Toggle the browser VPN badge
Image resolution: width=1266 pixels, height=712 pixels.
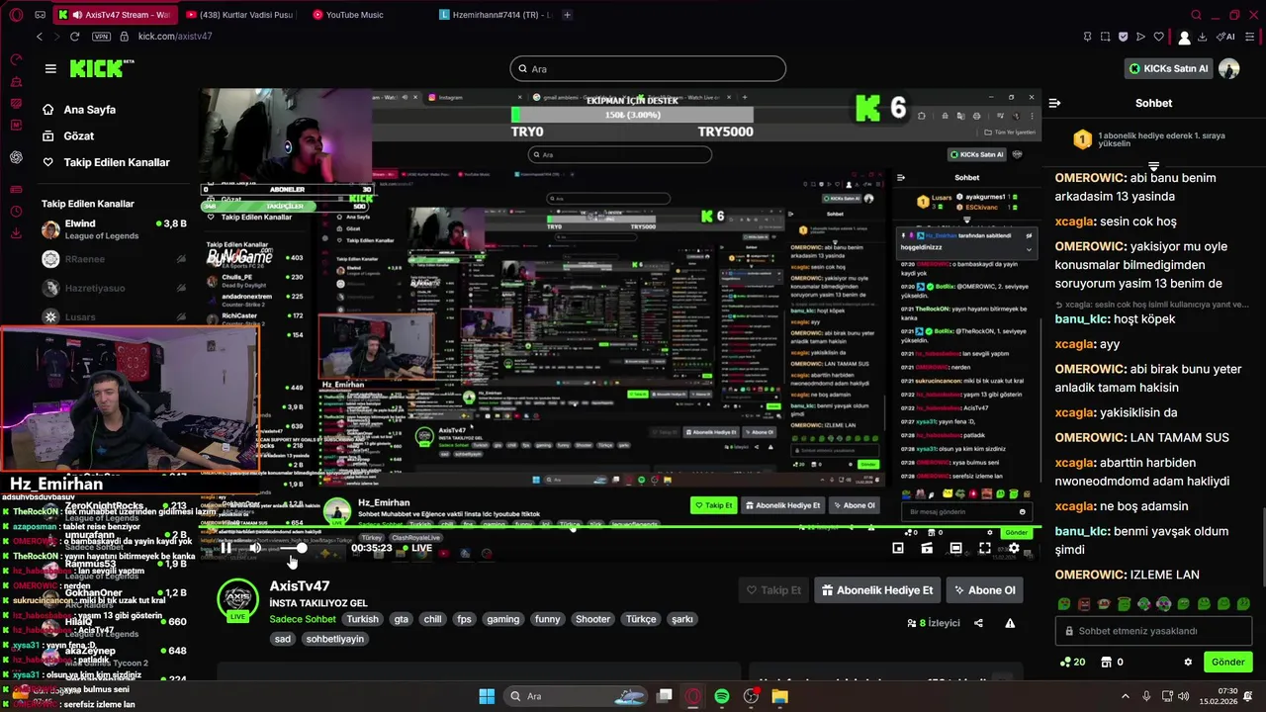tap(101, 37)
